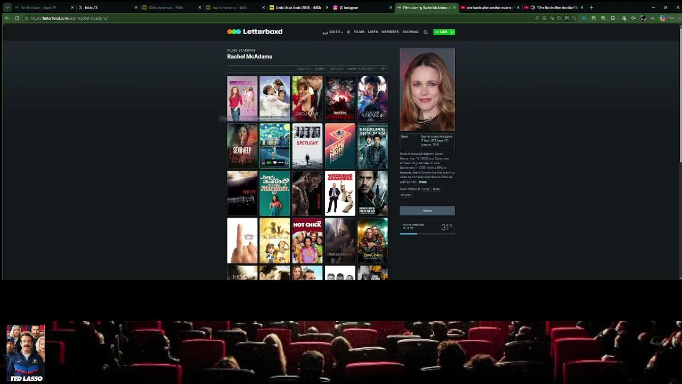Expand the Genre filter dropdown
The height and width of the screenshot is (384, 682).
320,69
